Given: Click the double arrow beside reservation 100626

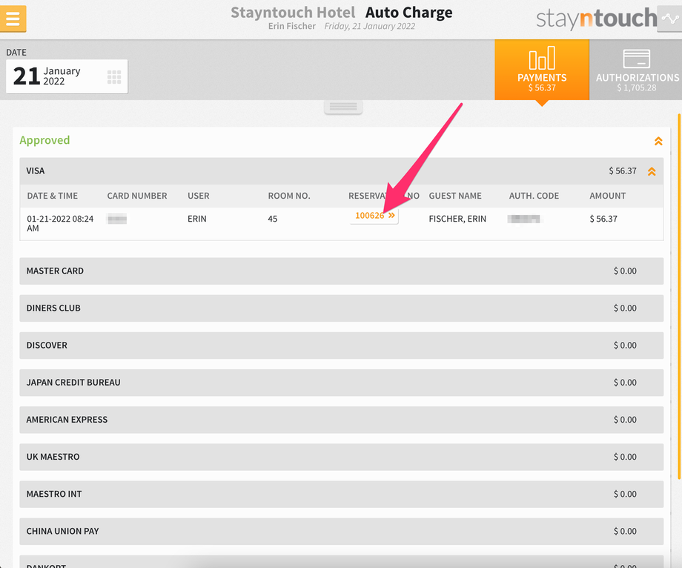Looking at the screenshot, I should tap(391, 215).
